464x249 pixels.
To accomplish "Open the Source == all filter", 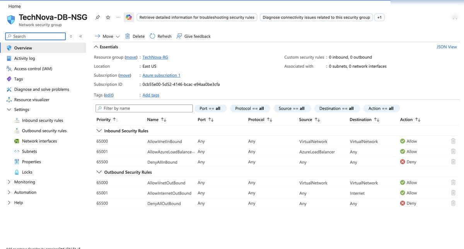I will point(292,108).
